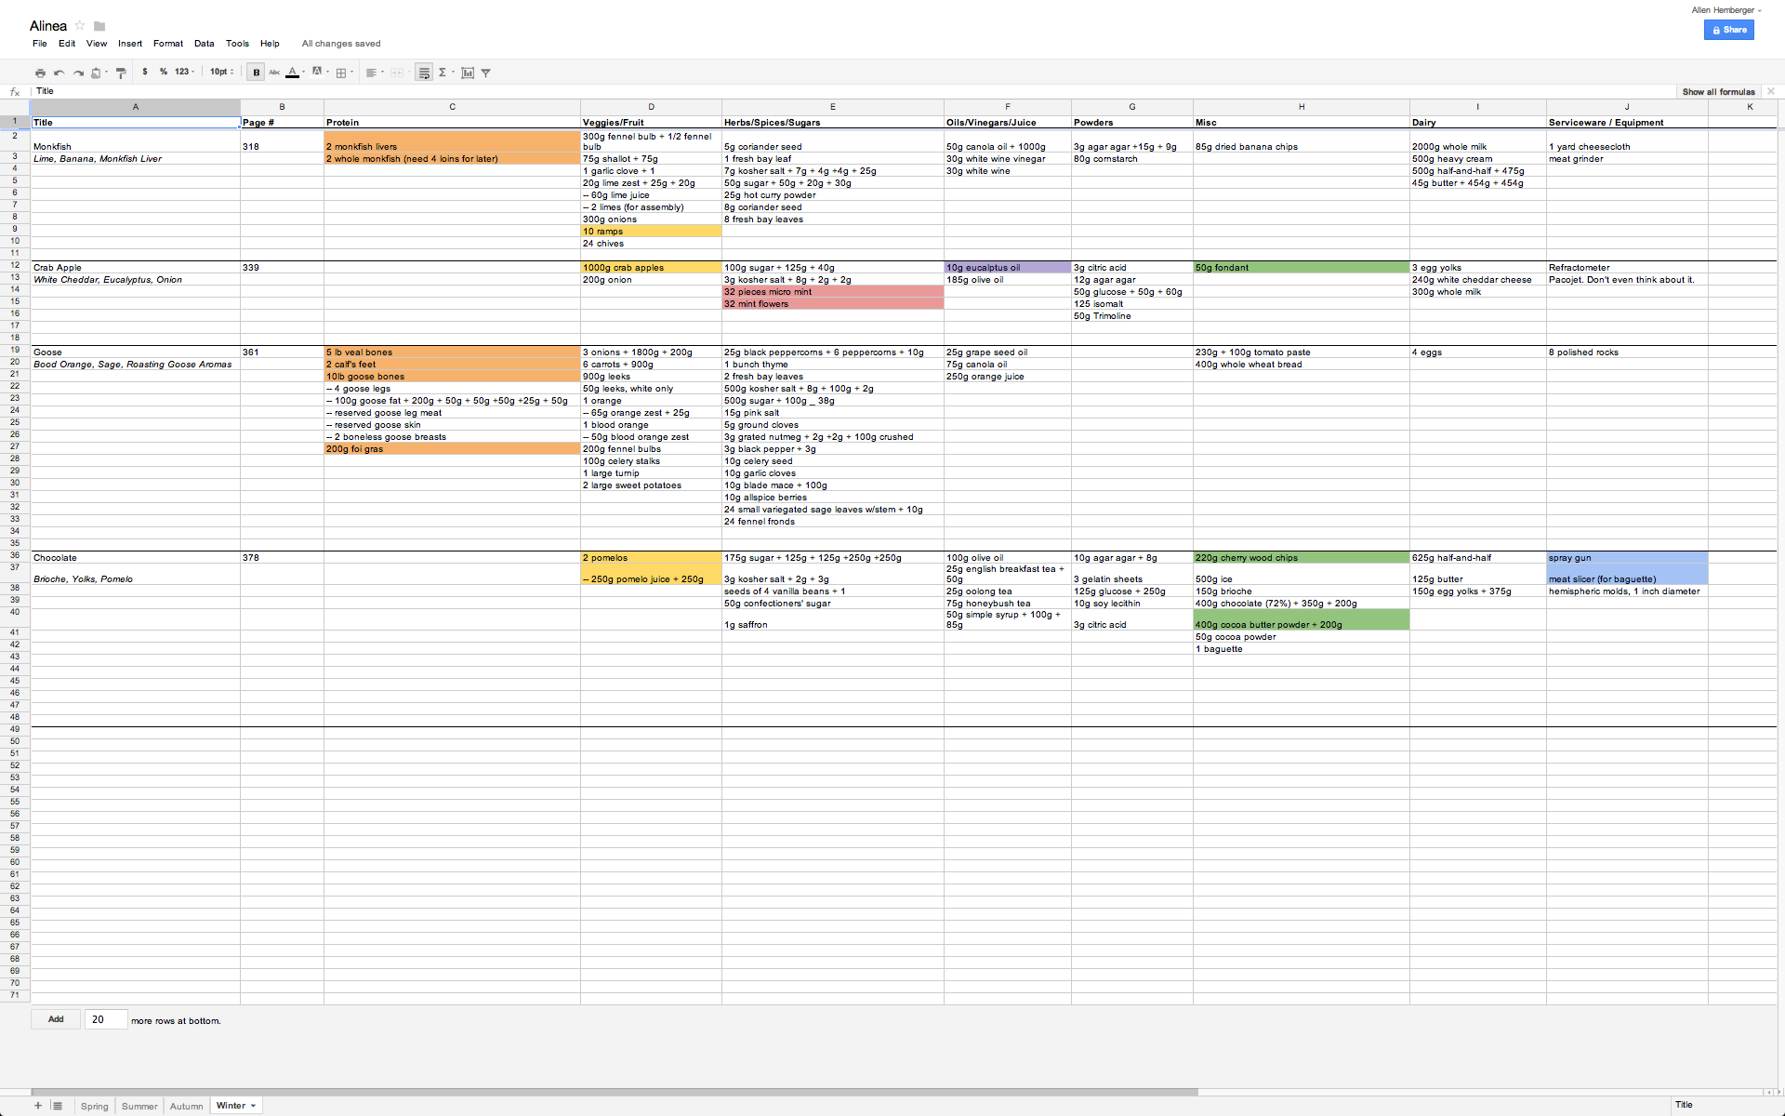Screen dimensions: 1785x1116
Task: Open Allen Hemberger account dropdown
Action: point(1725,10)
